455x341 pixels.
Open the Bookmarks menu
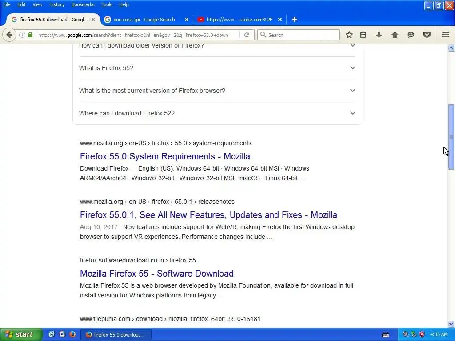[83, 4]
